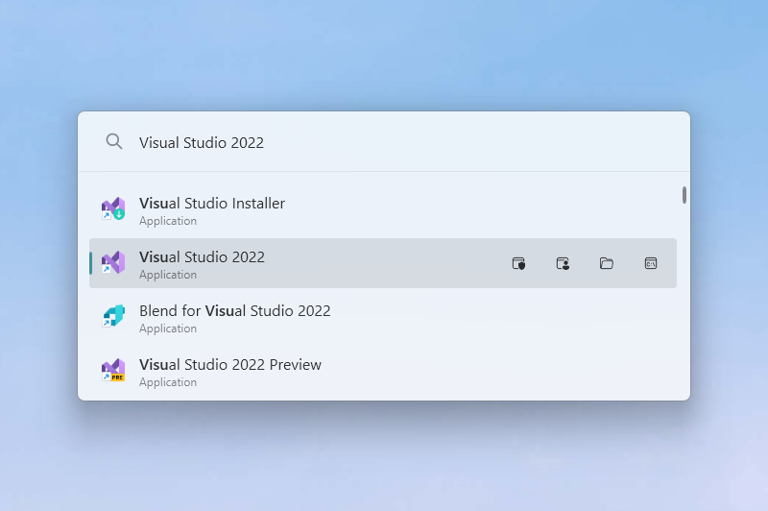
Task: Click Application subtitle under Visual Studio Installer
Action: [168, 221]
